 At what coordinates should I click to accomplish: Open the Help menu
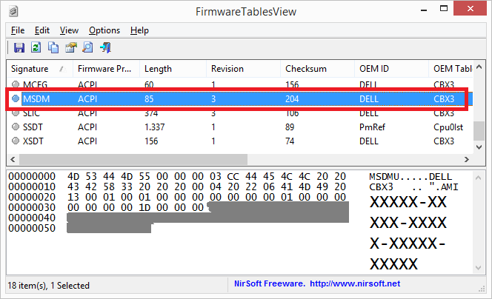coord(139,30)
